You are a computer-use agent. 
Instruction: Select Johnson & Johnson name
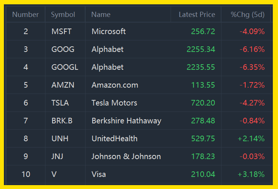[x=126, y=157]
